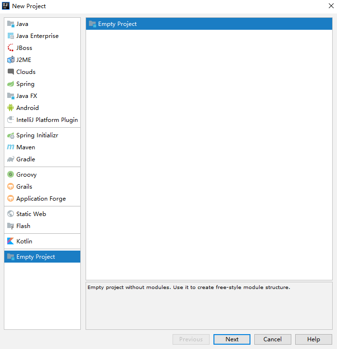337x349 pixels.
Task: Select Clouds in the sidebar
Action: point(42,72)
